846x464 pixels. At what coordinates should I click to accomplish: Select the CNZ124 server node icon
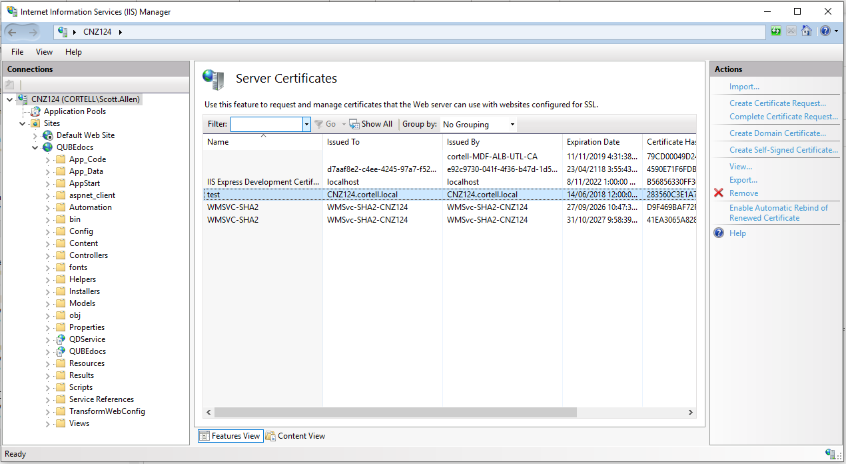(x=22, y=99)
